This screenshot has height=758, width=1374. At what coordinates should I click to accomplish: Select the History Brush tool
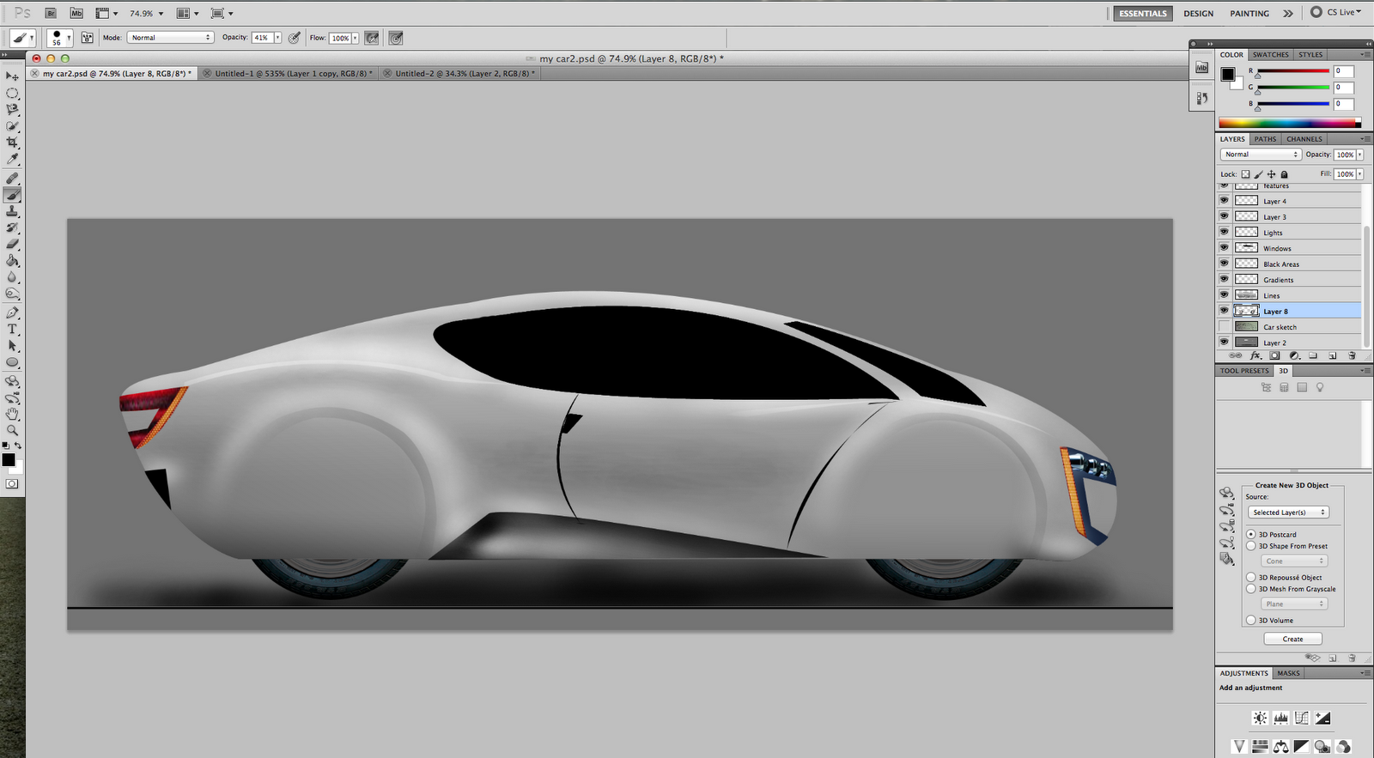(12, 227)
